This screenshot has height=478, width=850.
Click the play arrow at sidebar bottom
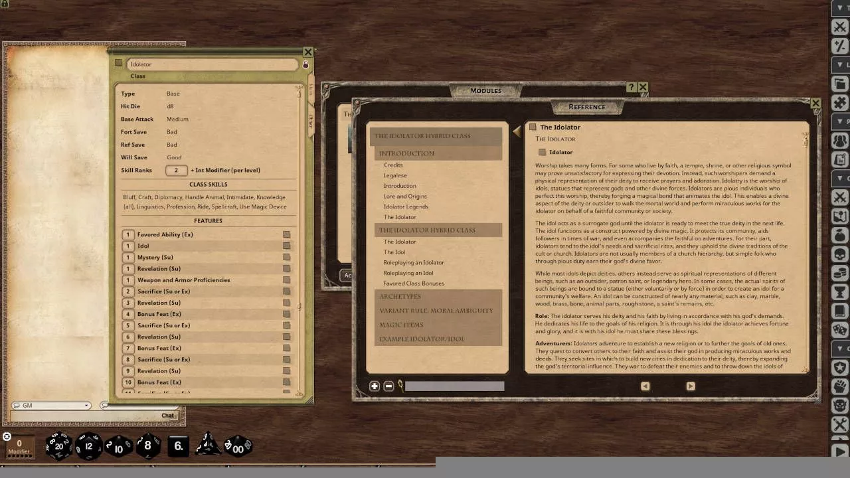click(840, 452)
